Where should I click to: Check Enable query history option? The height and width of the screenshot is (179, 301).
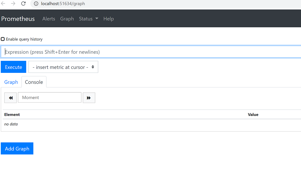[3, 39]
